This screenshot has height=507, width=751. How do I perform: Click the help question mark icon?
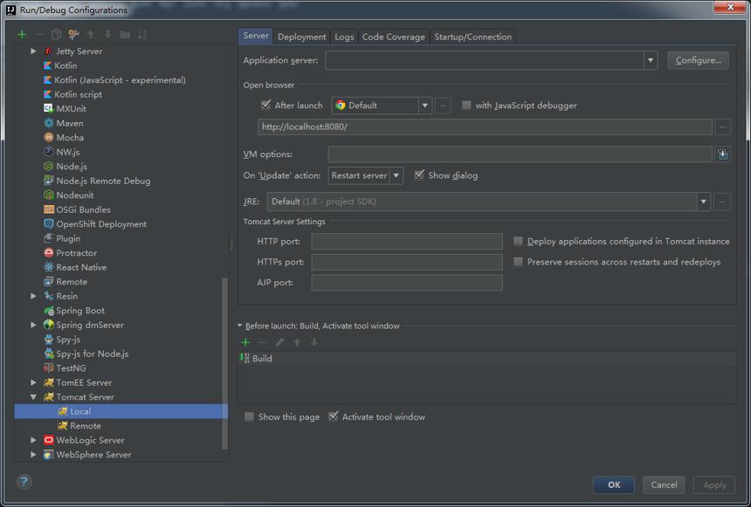tap(24, 482)
